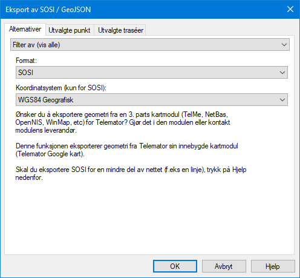Image resolution: width=300 pixels, height=278 pixels.
Task: Close the Eksport av SOSI / GeoJSON dialog
Action: click(290, 9)
